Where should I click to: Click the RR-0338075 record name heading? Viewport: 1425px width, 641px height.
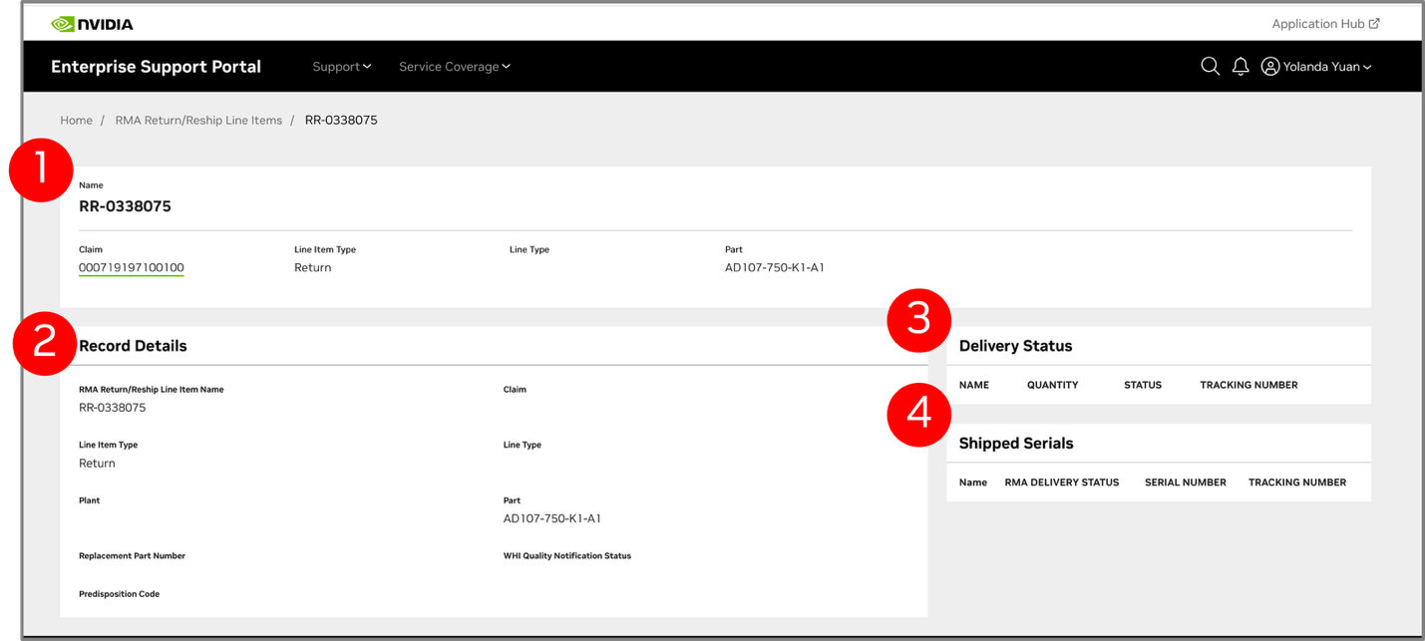pos(125,206)
